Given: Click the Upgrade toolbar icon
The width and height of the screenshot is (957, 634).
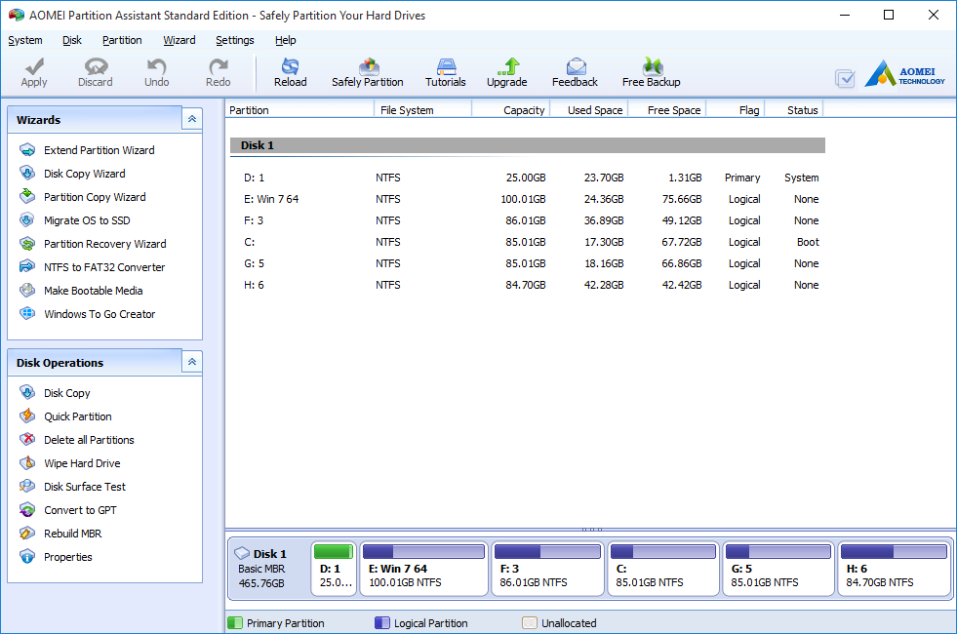Looking at the screenshot, I should (x=508, y=66).
